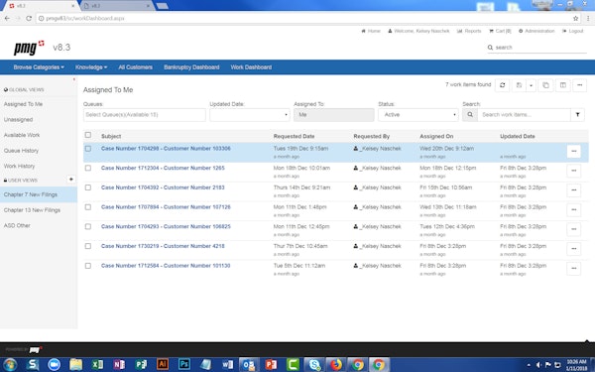Check the box for Case Number 1704293
This screenshot has height=372, width=595.
coord(88,226)
